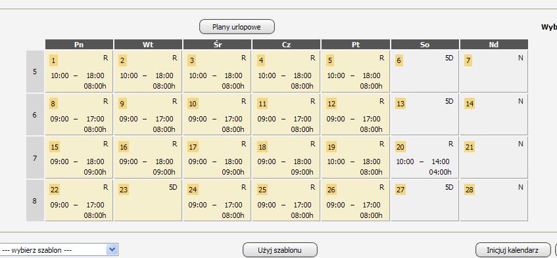Select the week 5 row header
Image resolution: width=557 pixels, height=258 pixels.
pyautogui.click(x=35, y=72)
